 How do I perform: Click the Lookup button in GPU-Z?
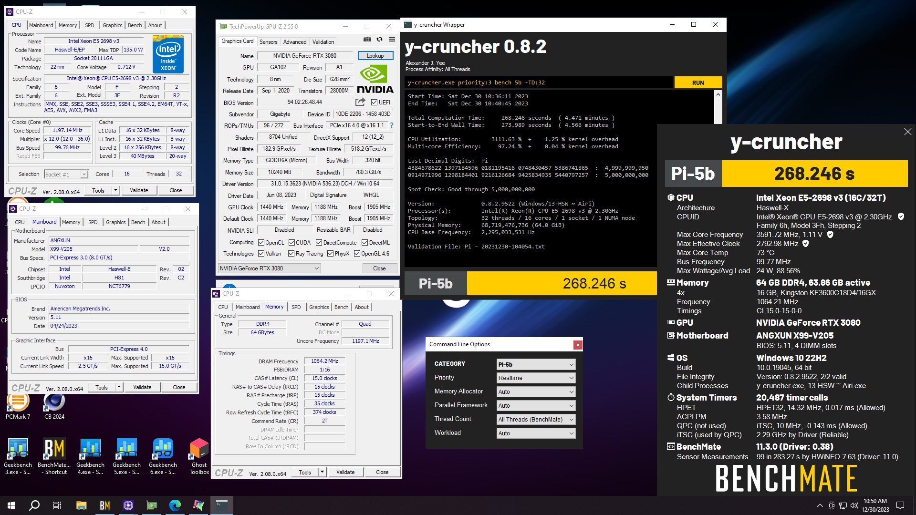(375, 56)
